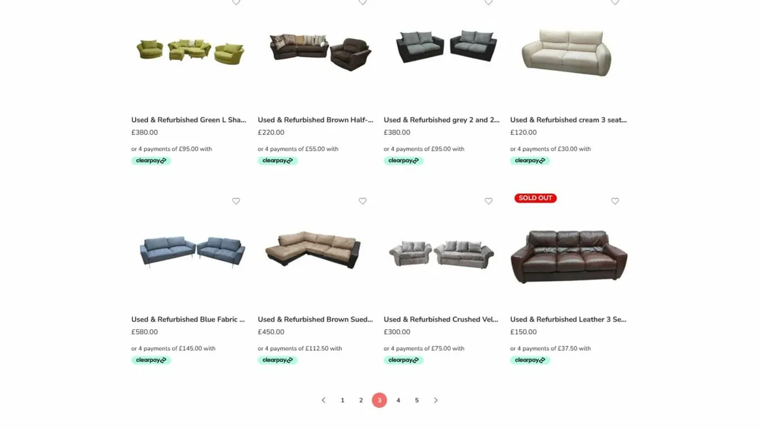The width and height of the screenshot is (760, 430).
Task: Click the brown suede corner sofa thumbnail
Action: [x=313, y=253]
